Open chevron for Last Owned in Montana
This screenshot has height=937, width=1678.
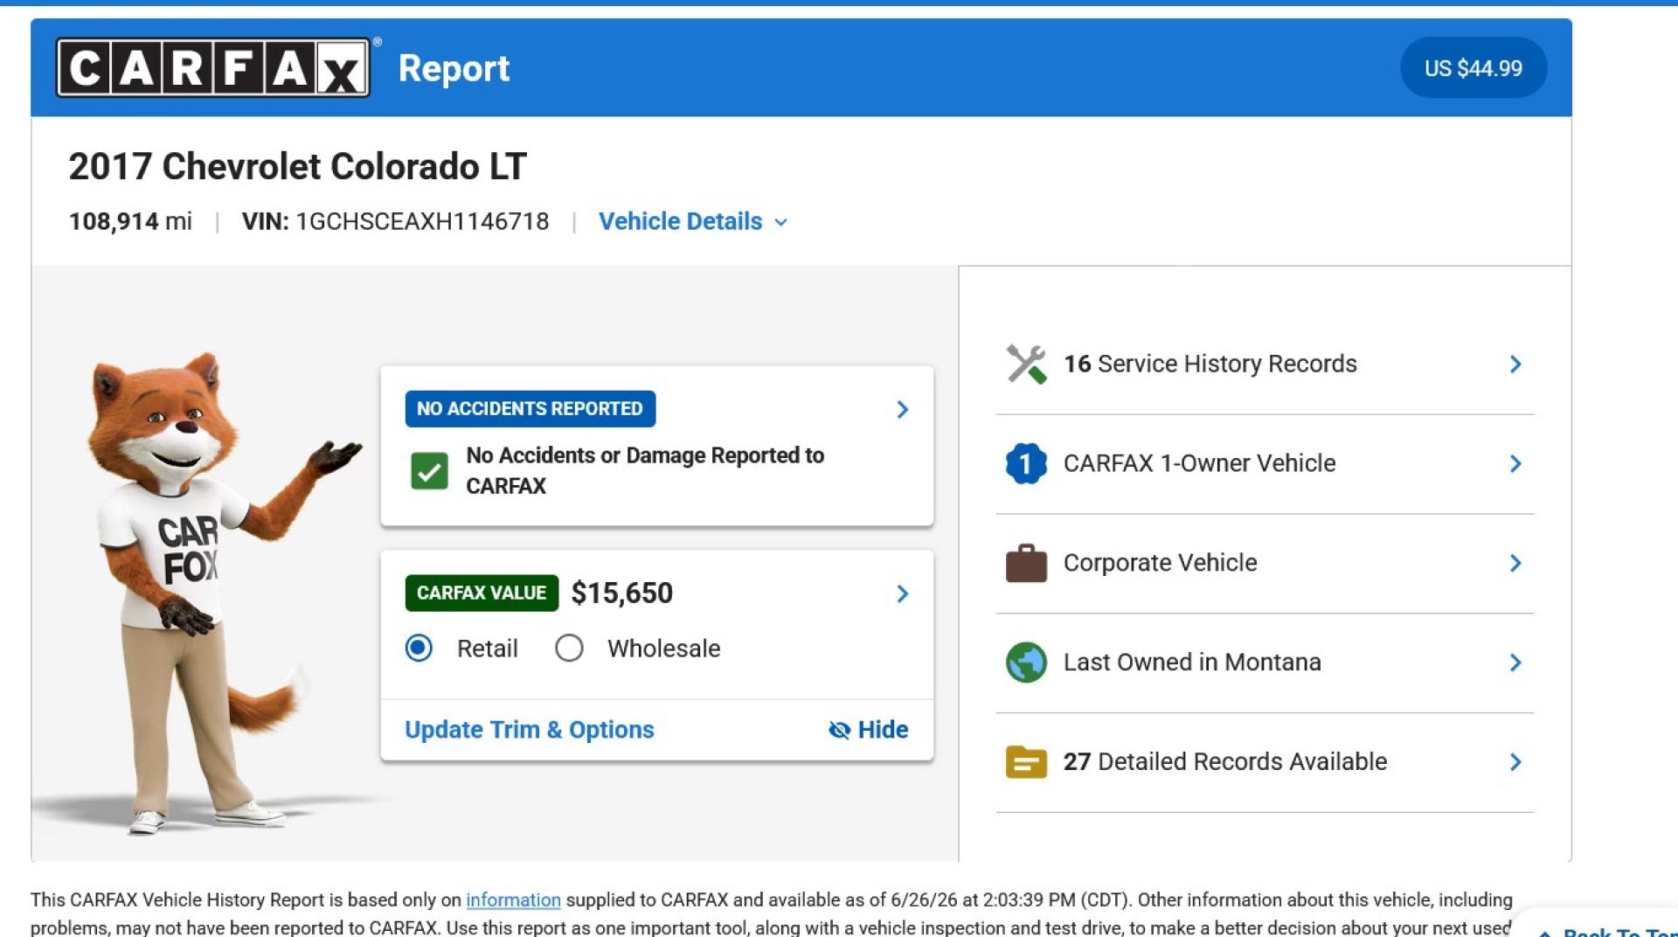1515,663
